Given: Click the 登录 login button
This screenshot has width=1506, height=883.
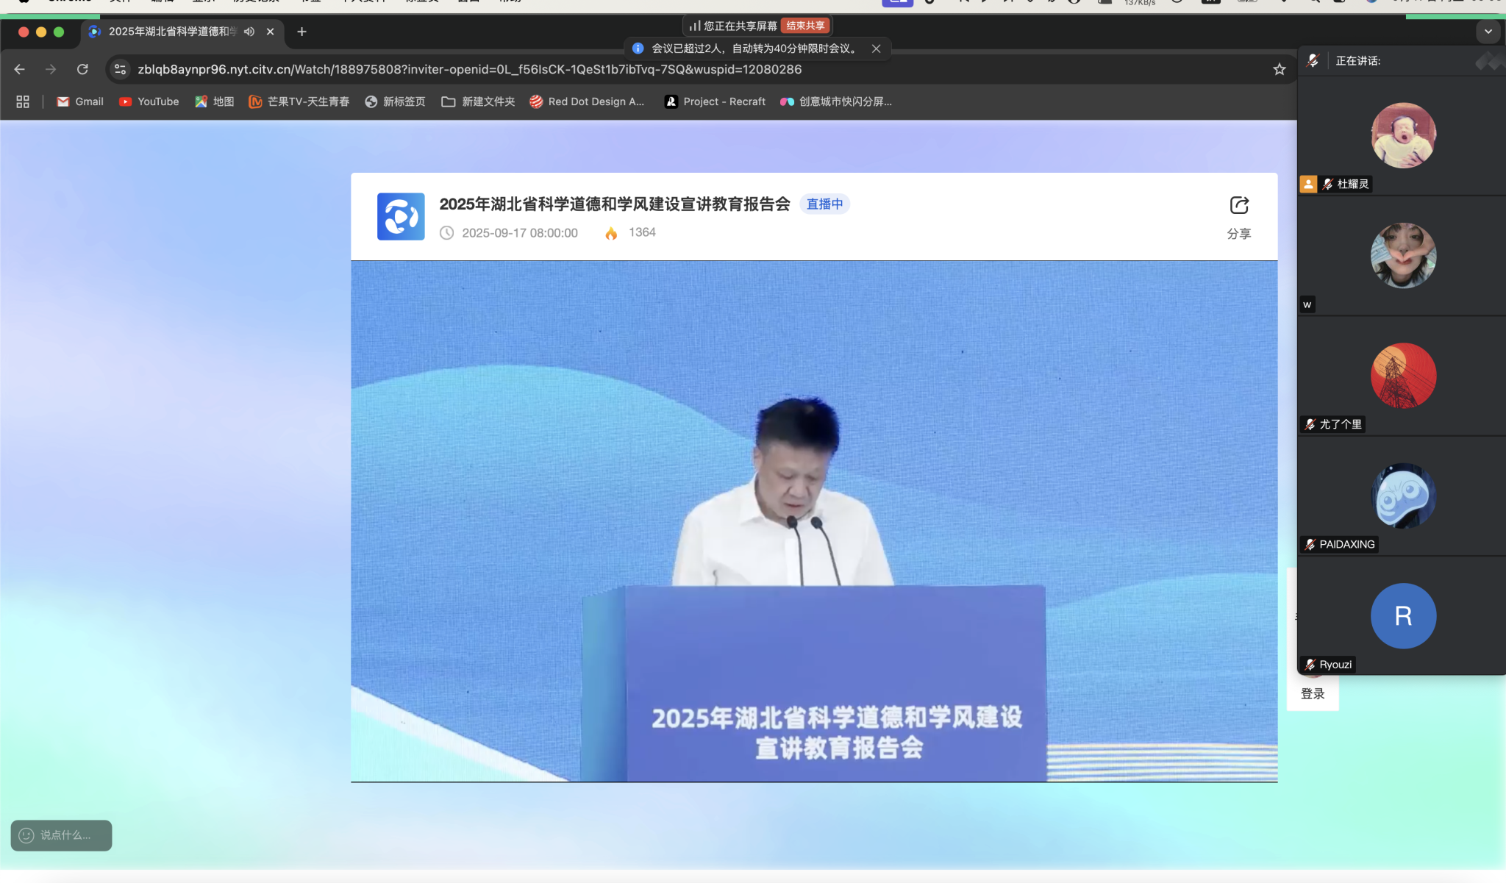Looking at the screenshot, I should [1313, 693].
